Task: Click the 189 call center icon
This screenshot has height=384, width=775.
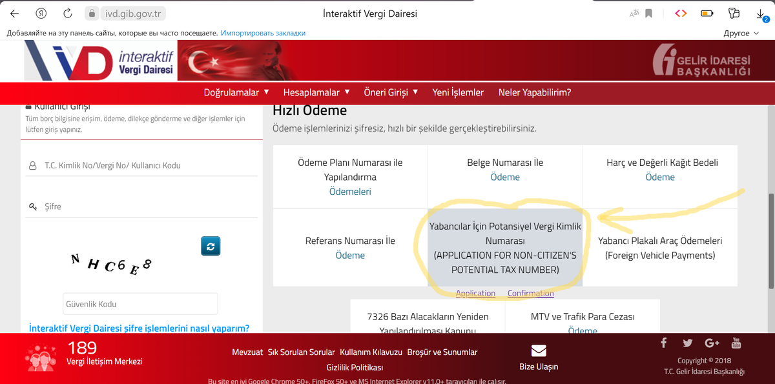Action: coord(41,359)
